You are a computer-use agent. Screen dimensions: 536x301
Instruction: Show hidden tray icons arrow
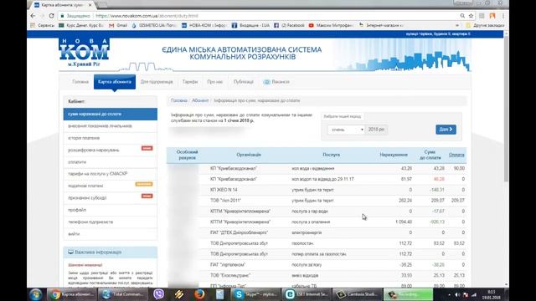[x=449, y=294]
